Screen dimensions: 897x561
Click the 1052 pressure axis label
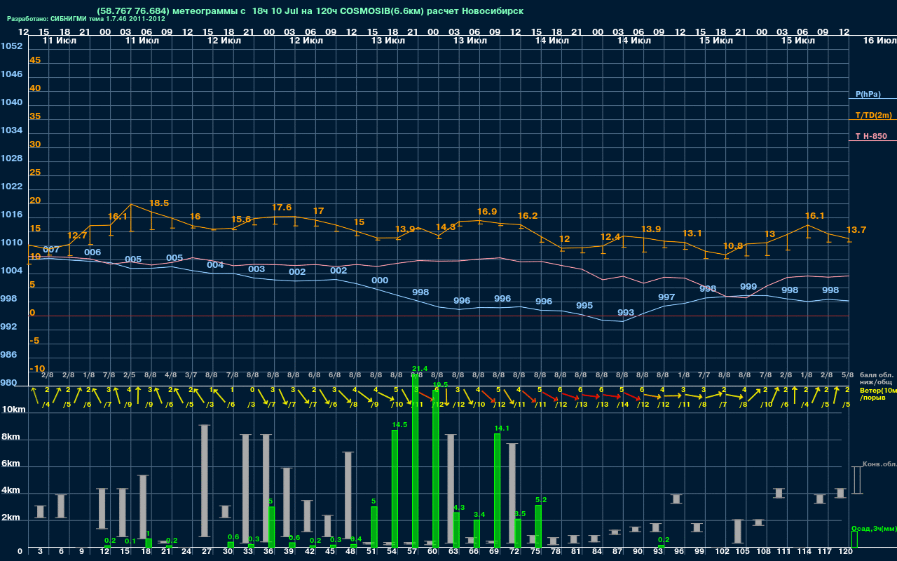click(x=11, y=46)
